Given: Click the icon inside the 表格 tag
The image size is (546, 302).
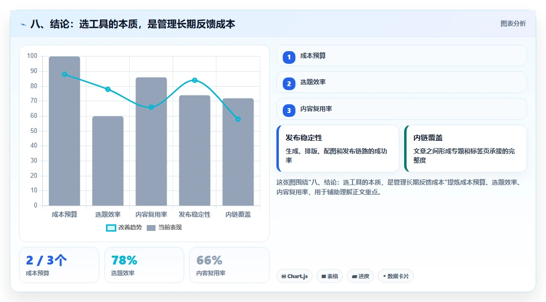Looking at the screenshot, I should point(324,276).
